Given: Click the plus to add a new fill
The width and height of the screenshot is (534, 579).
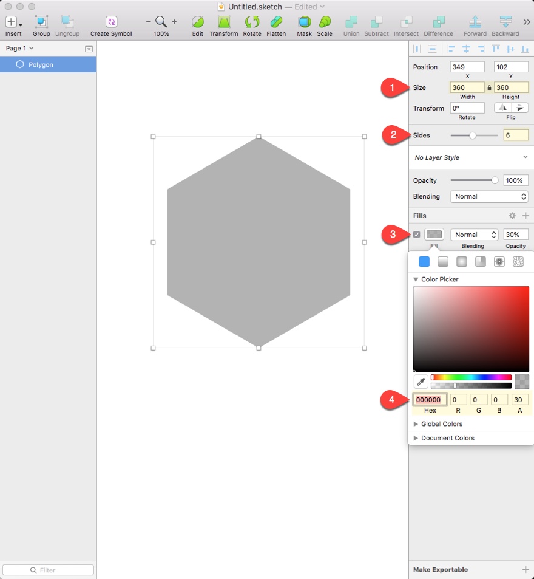Looking at the screenshot, I should (x=526, y=215).
